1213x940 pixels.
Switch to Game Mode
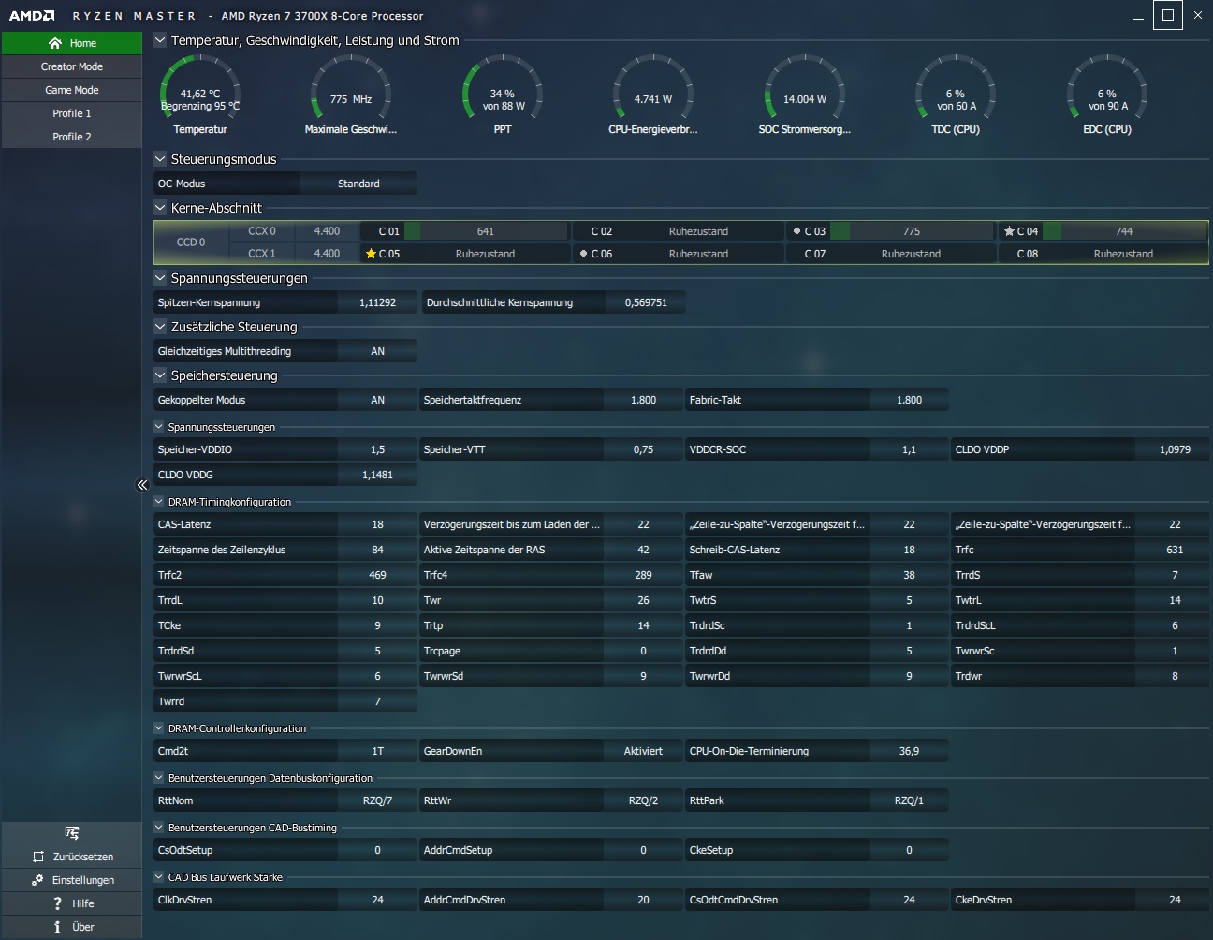(x=72, y=90)
